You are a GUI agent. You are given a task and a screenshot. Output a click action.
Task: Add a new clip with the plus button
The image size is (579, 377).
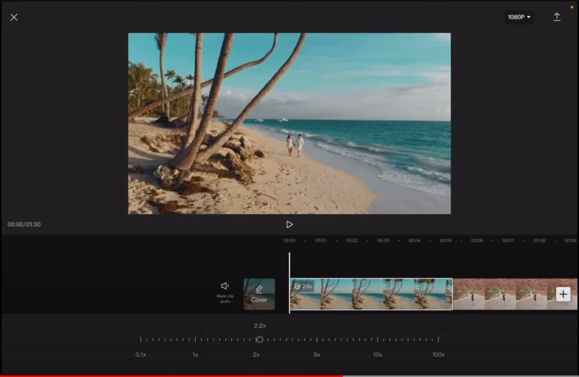(563, 294)
